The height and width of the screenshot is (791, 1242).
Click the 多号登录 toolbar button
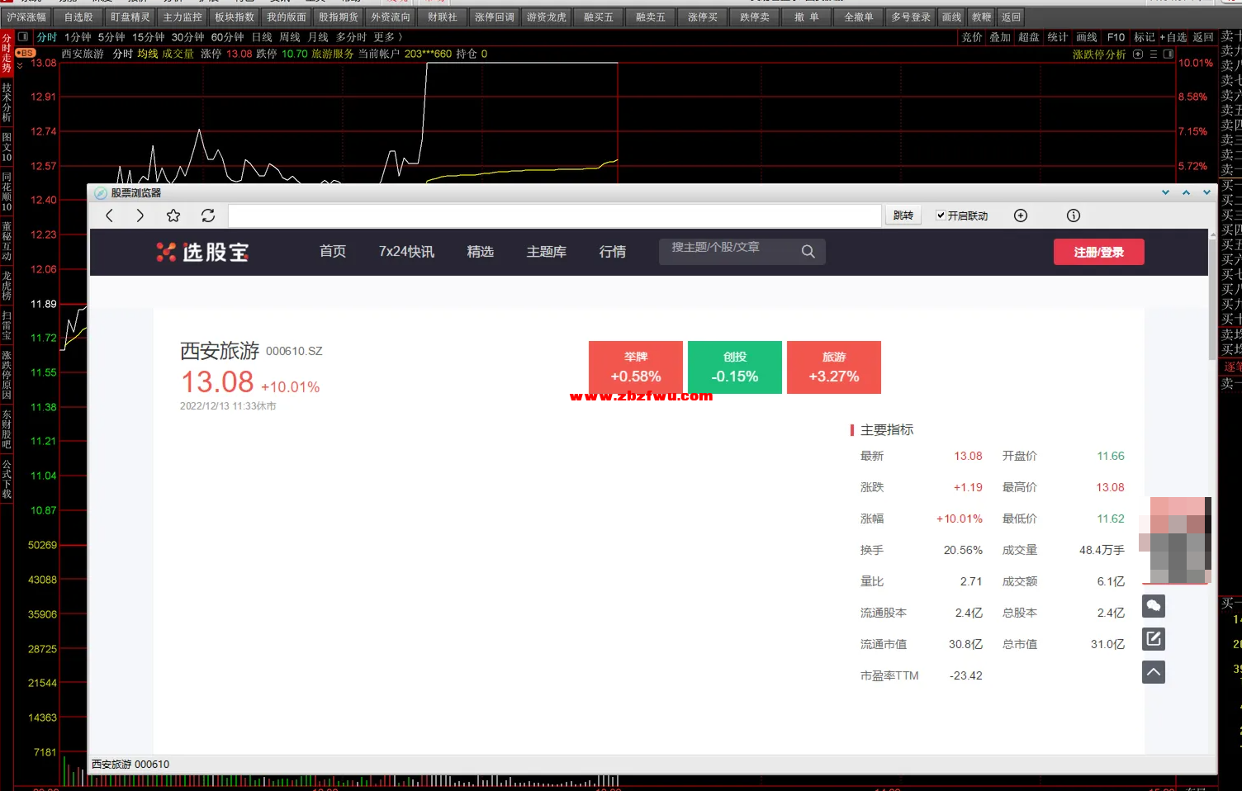[x=911, y=17]
